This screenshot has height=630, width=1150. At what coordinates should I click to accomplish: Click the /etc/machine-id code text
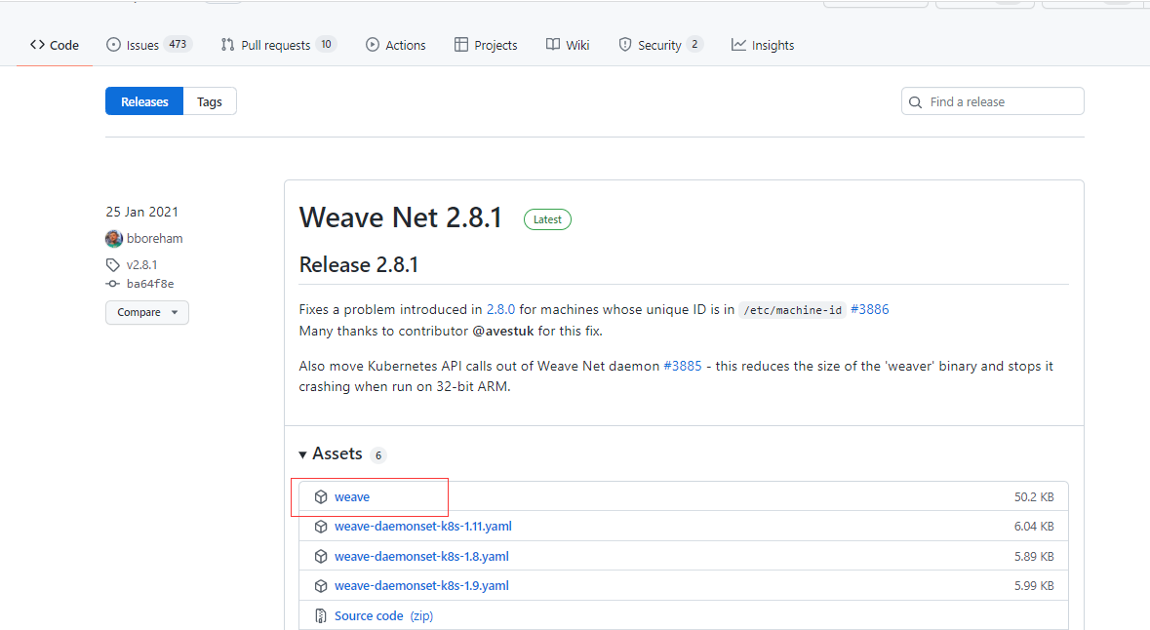pyautogui.click(x=793, y=310)
